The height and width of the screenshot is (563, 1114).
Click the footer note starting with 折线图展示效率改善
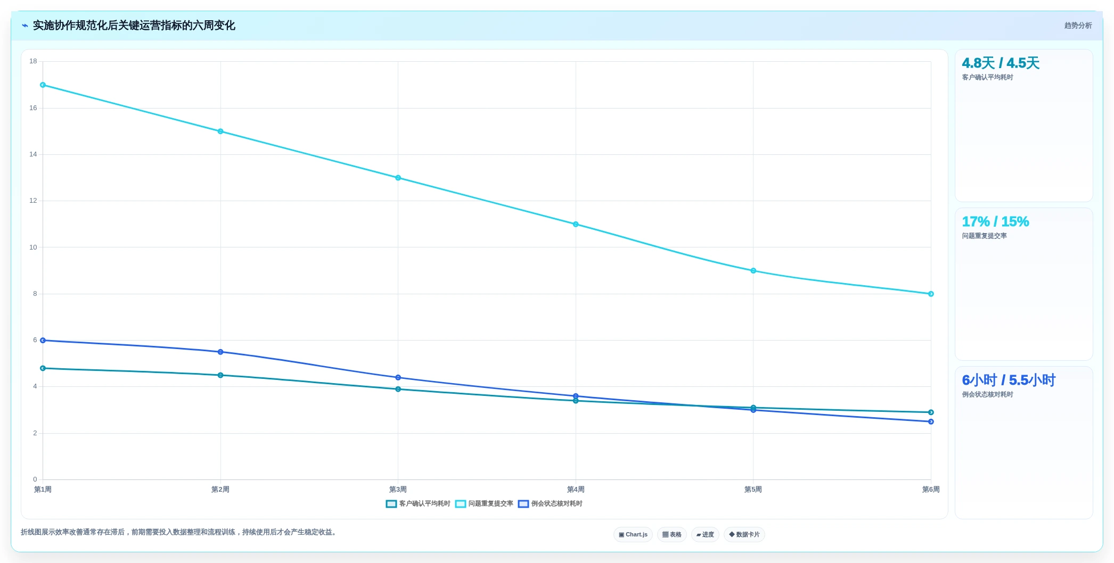[x=180, y=532]
